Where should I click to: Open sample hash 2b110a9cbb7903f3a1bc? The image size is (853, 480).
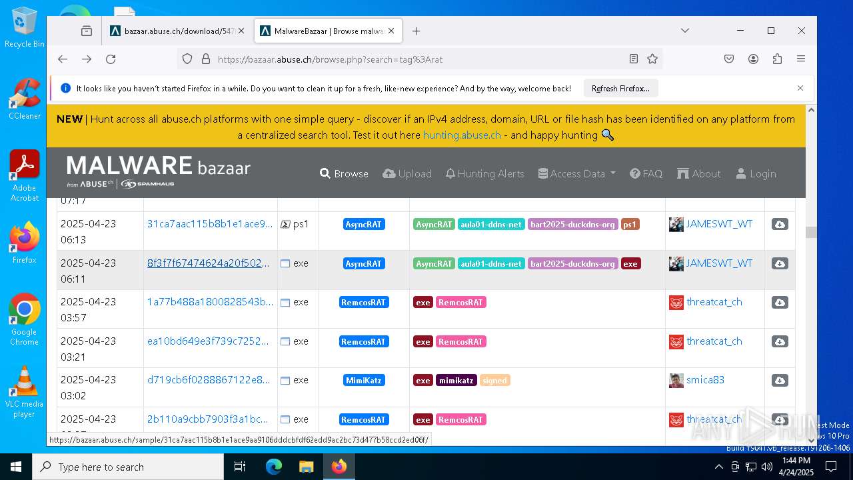pos(207,419)
